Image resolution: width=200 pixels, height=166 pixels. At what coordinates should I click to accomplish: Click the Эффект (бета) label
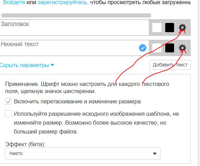[25, 144]
